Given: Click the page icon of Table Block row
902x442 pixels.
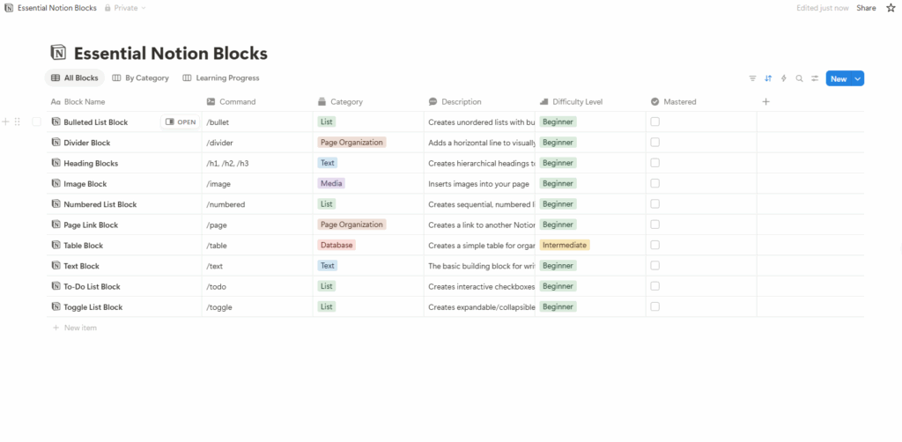Looking at the screenshot, I should 55,246.
